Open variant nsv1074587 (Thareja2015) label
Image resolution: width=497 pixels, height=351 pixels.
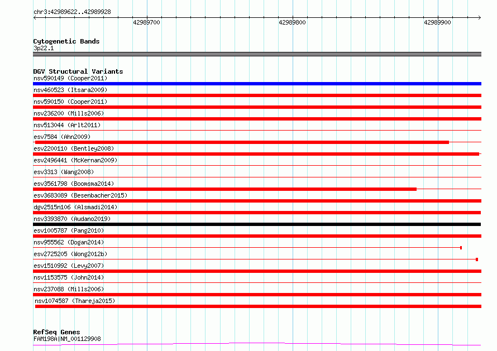click(75, 301)
